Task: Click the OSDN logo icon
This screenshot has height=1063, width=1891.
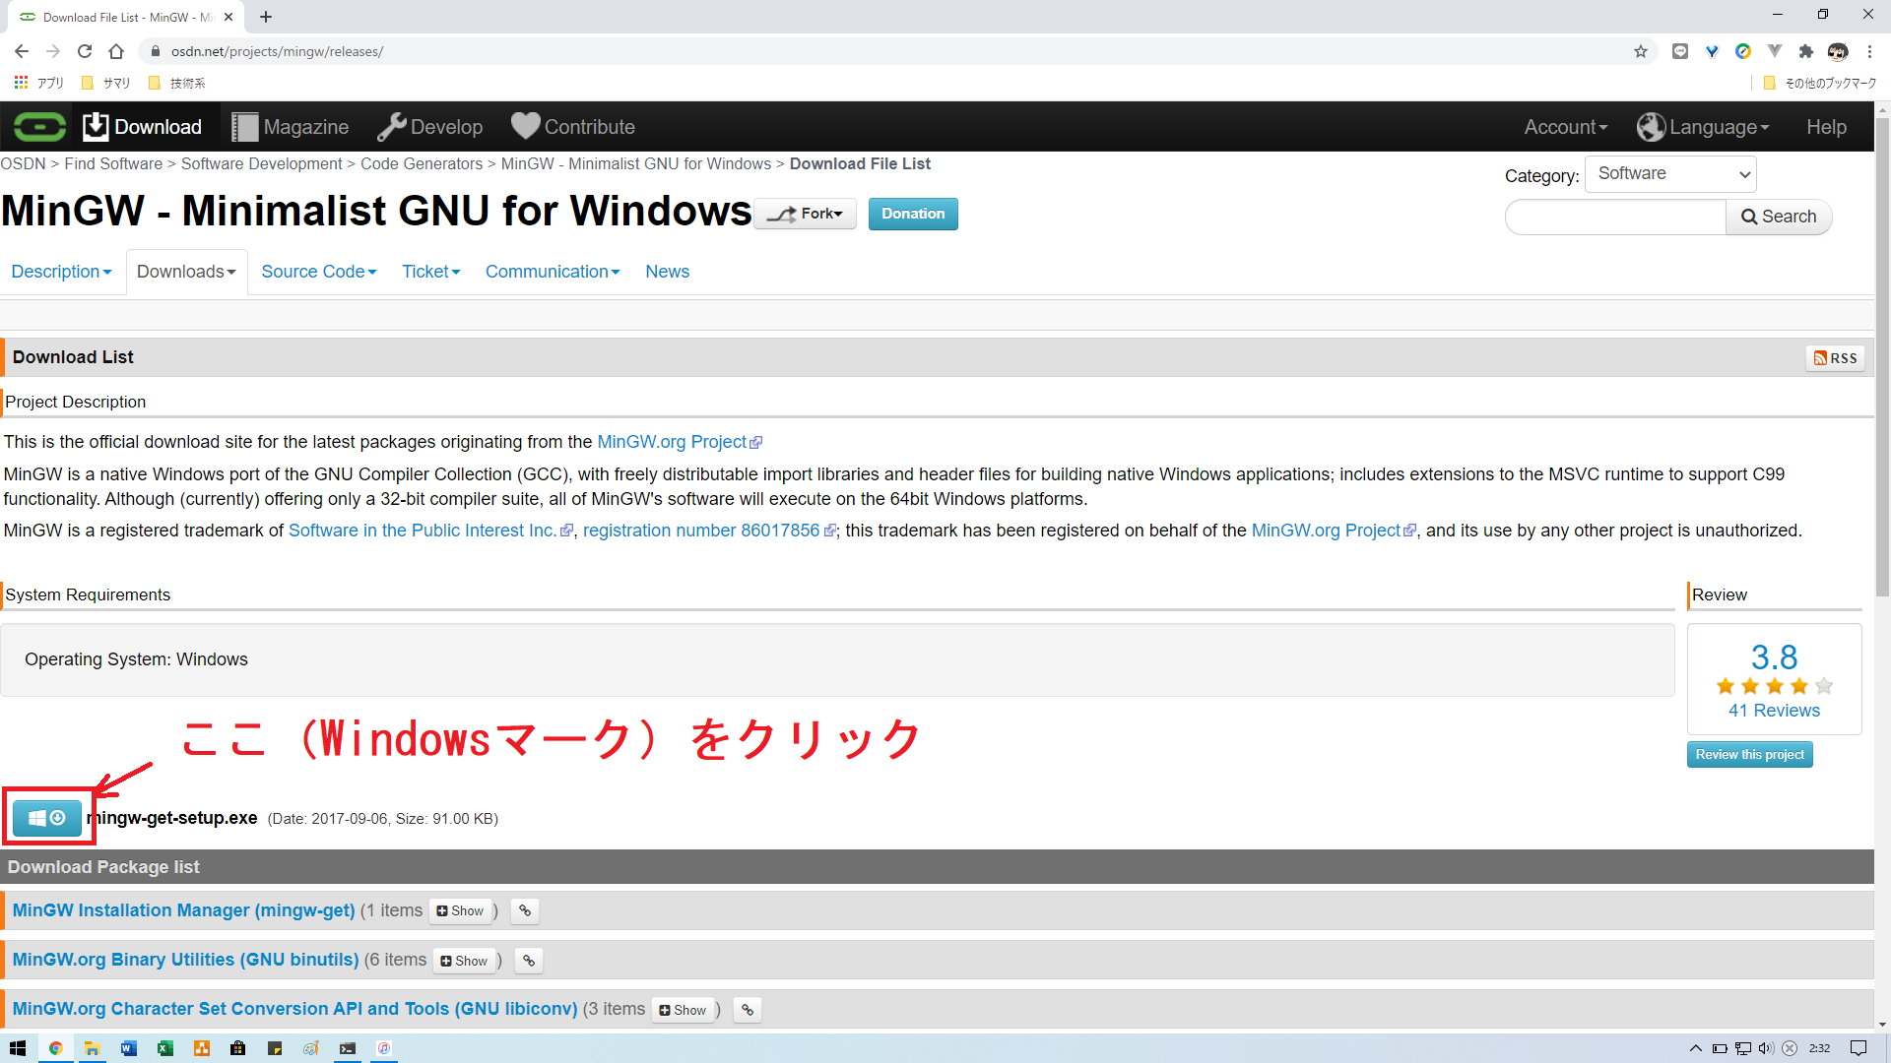Action: (39, 127)
